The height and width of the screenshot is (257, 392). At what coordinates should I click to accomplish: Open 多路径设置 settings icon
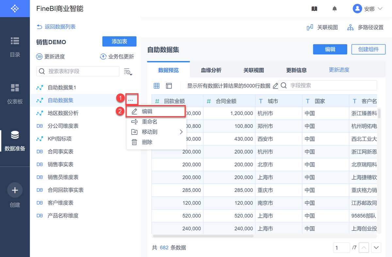pyautogui.click(x=350, y=27)
